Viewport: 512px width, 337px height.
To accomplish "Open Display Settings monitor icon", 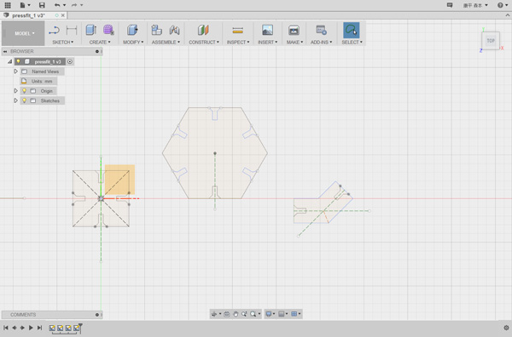I will click(x=269, y=314).
